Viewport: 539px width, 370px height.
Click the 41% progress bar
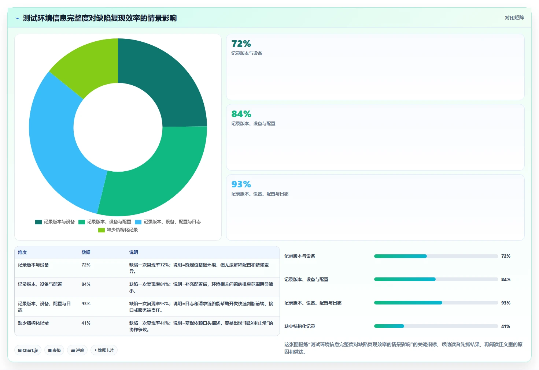coord(436,326)
